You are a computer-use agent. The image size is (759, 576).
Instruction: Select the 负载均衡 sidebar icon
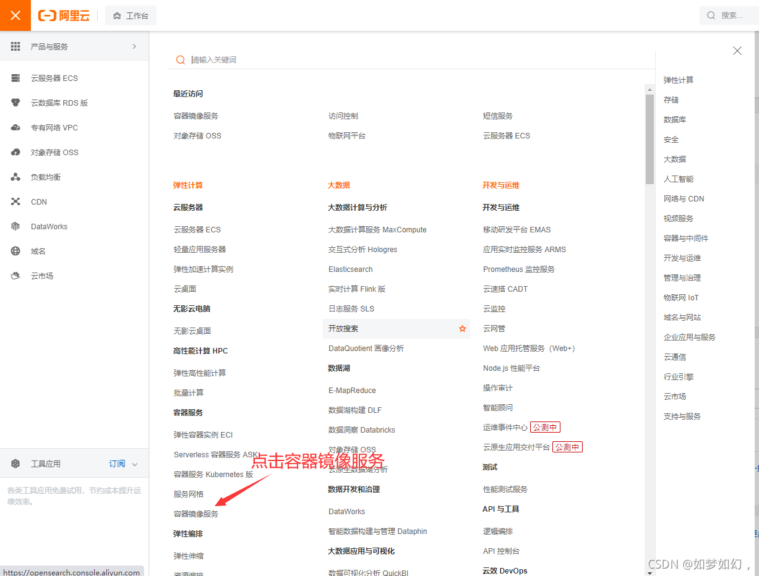click(x=16, y=177)
